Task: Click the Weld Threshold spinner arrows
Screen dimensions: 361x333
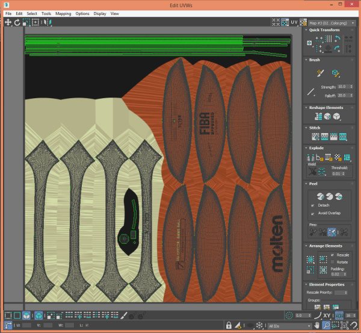Action: tap(344, 174)
